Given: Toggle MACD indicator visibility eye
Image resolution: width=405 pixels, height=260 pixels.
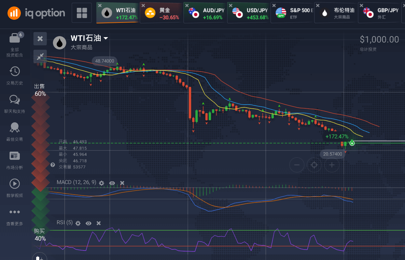Looking at the screenshot, I should pyautogui.click(x=112, y=183).
